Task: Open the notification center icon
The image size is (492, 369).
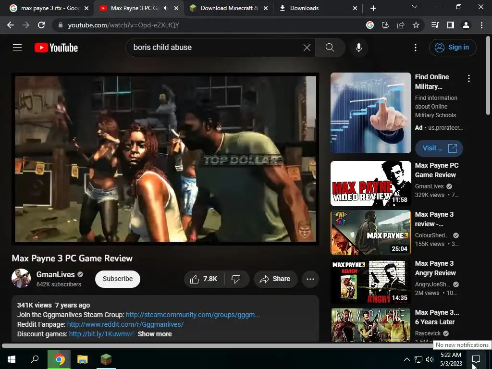Action: (476, 359)
